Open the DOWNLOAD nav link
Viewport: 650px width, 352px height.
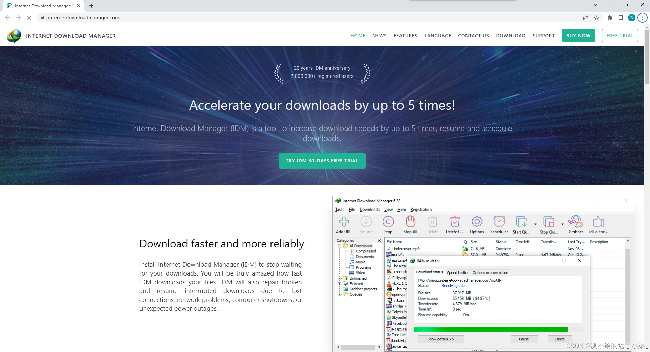[511, 36]
